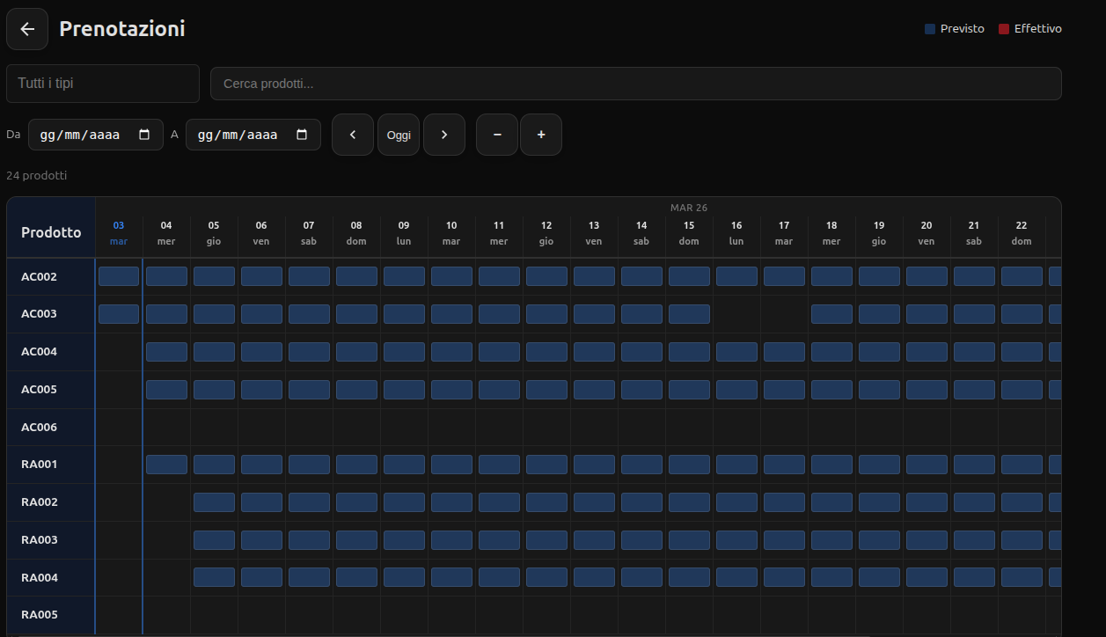Select product row RA003

(51, 540)
